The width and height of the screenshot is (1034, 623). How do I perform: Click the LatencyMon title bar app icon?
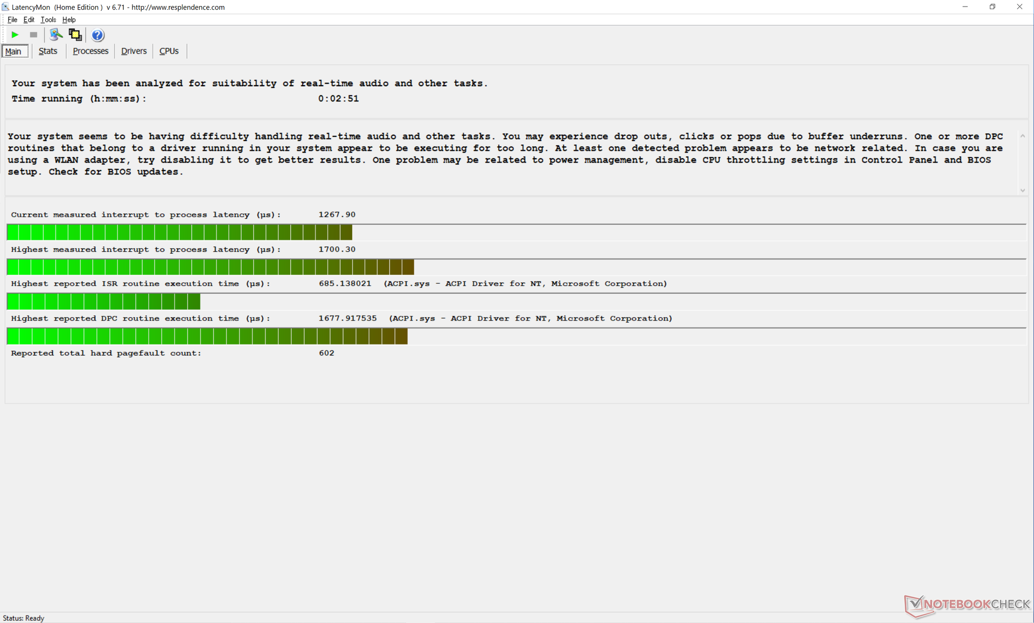point(5,7)
